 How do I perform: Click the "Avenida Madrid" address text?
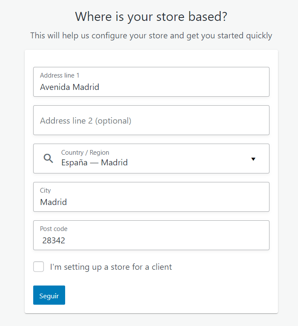coord(69,87)
